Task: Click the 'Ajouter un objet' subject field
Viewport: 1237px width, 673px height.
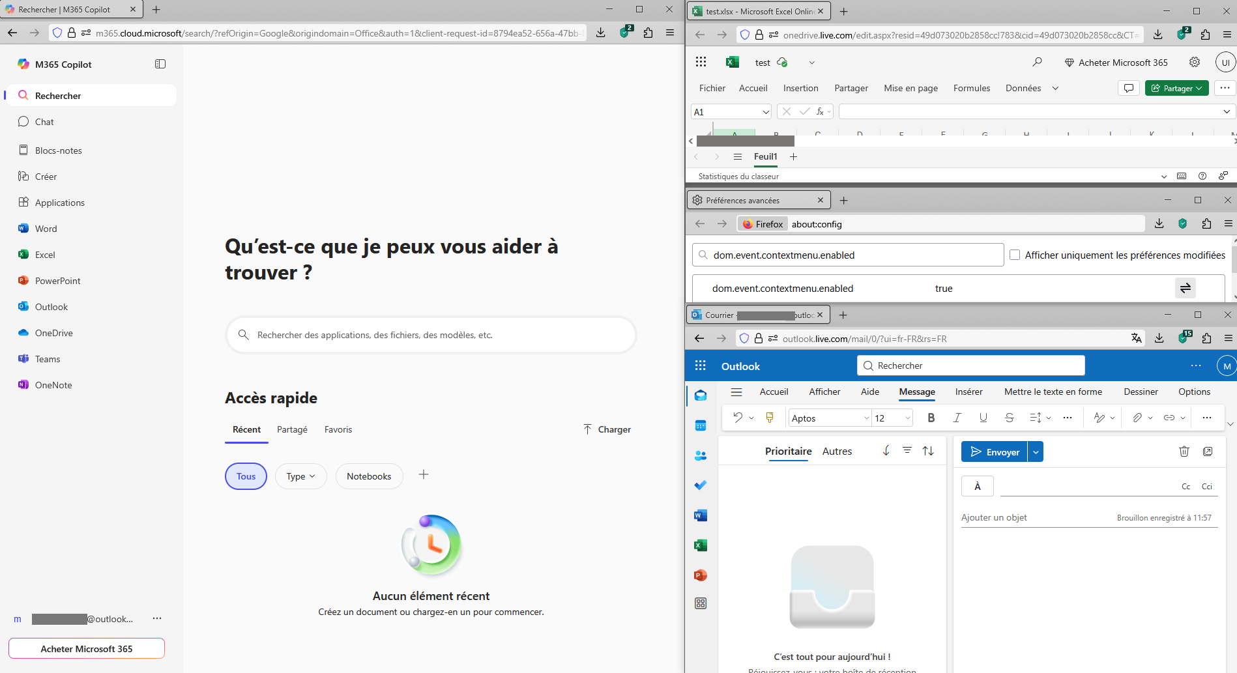Action: coord(1036,517)
